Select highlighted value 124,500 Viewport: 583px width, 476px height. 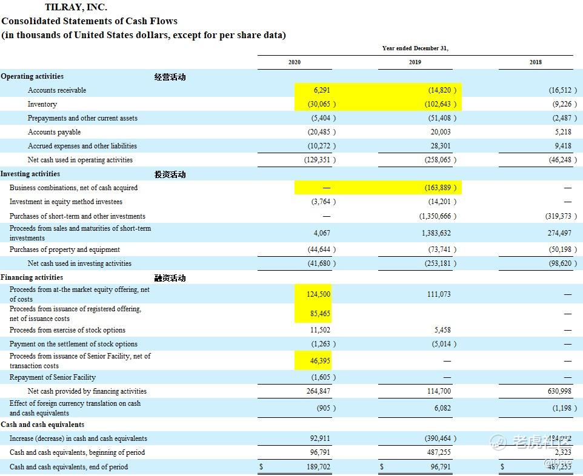tap(318, 294)
